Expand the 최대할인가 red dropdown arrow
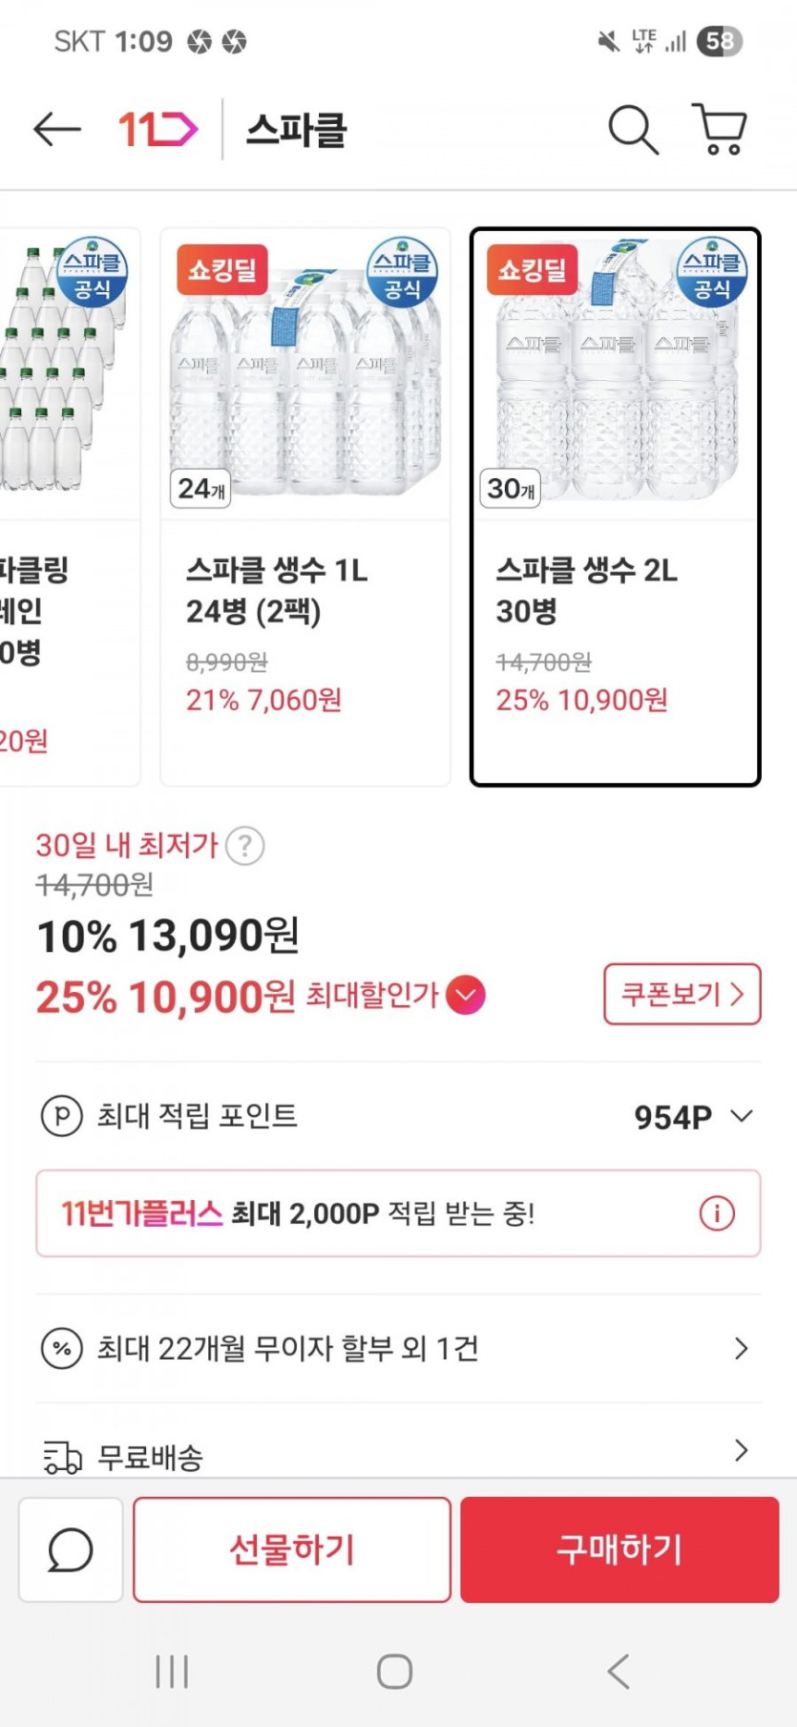This screenshot has height=1727, width=797. [x=466, y=996]
